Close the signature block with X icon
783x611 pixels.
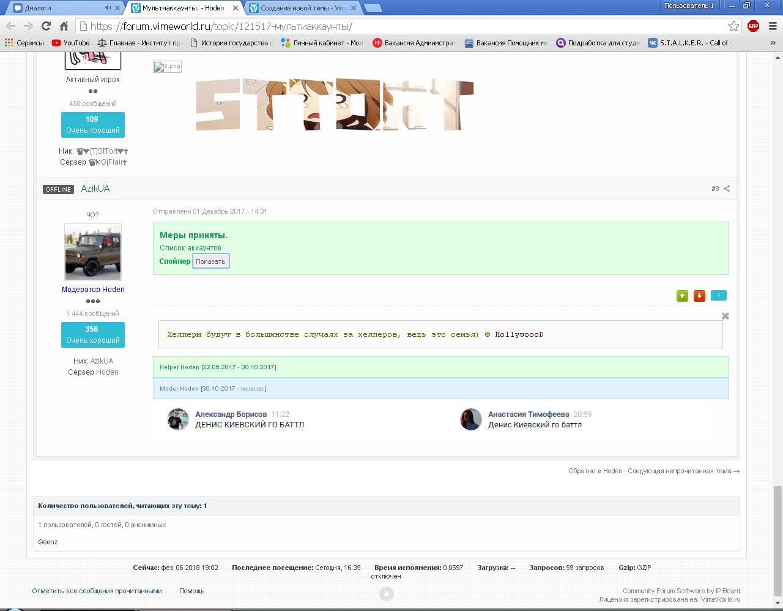[725, 316]
